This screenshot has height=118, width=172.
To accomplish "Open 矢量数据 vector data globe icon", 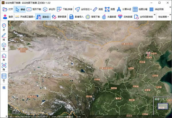I will click(x=104, y=17).
